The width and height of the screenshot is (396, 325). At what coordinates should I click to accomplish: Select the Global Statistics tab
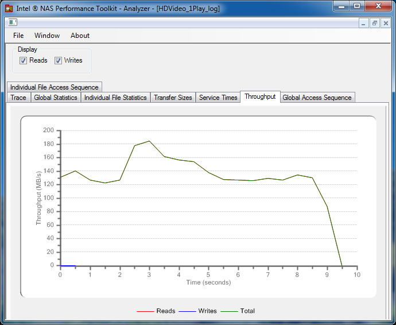(x=56, y=98)
